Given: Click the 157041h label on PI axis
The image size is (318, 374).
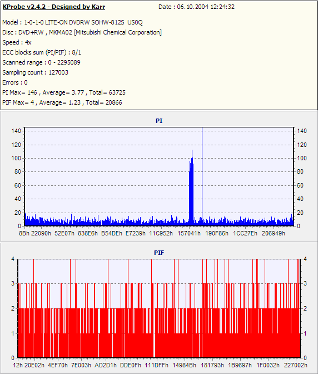Looking at the screenshot, I should click(189, 233).
